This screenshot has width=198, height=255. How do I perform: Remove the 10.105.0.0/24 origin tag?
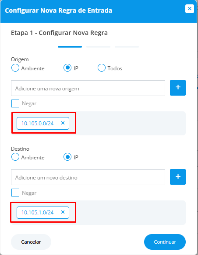(x=63, y=123)
